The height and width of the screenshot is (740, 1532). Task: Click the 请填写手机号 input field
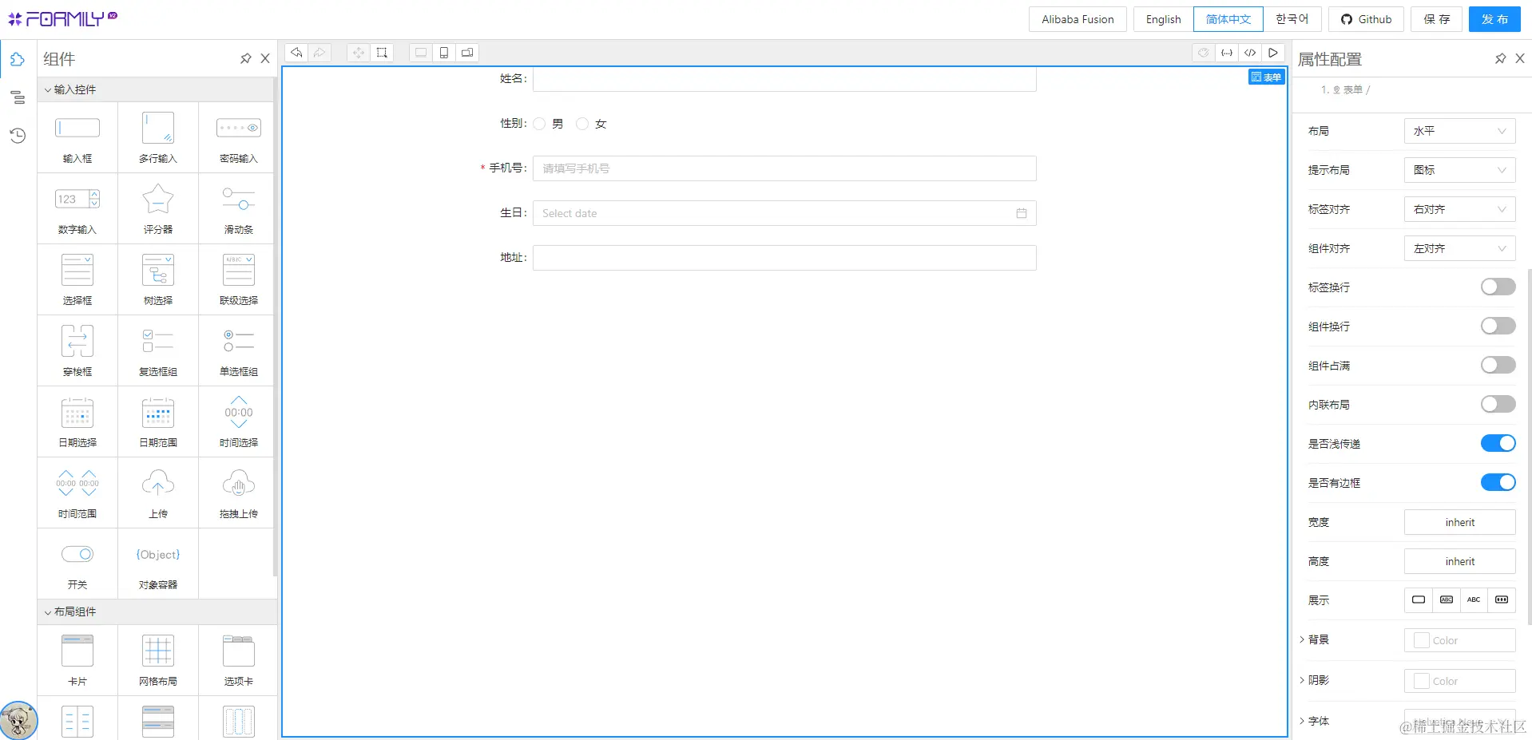(x=784, y=168)
